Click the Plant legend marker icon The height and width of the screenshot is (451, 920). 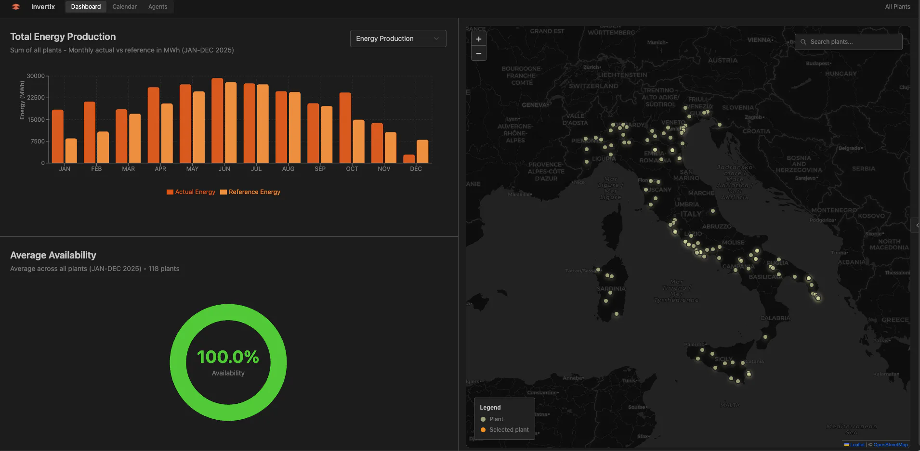pyautogui.click(x=483, y=419)
